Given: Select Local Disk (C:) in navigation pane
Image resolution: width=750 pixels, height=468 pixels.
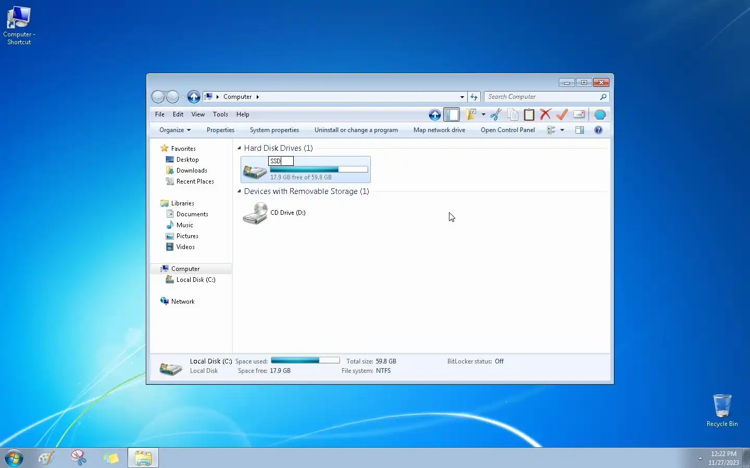Looking at the screenshot, I should (x=196, y=280).
